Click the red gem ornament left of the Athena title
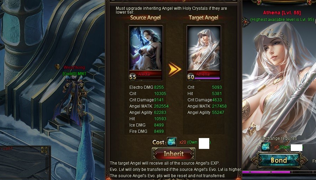The width and height of the screenshot is (316, 180). (x=246, y=22)
